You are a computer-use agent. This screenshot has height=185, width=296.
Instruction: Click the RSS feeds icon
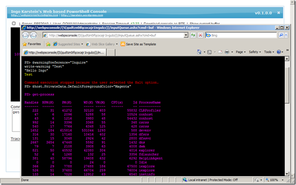209,52
